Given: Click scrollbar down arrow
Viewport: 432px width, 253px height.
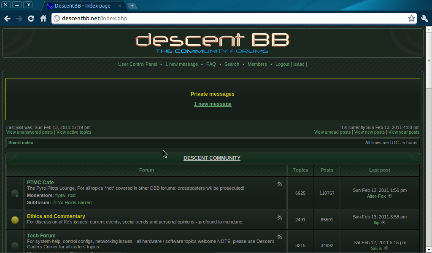Looking at the screenshot, I should [x=429, y=250].
